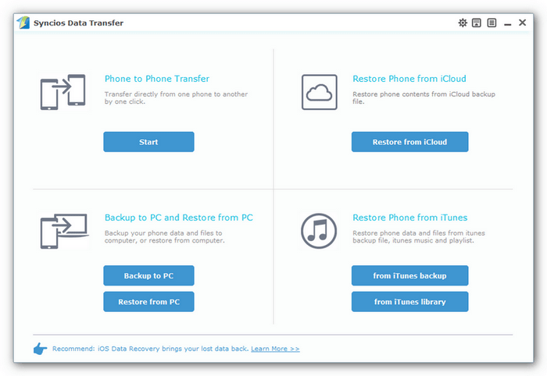Choose the from iTunes backup button
The image size is (547, 376).
[410, 275]
